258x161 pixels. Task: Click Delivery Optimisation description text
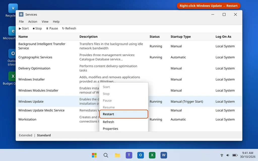[108, 68]
